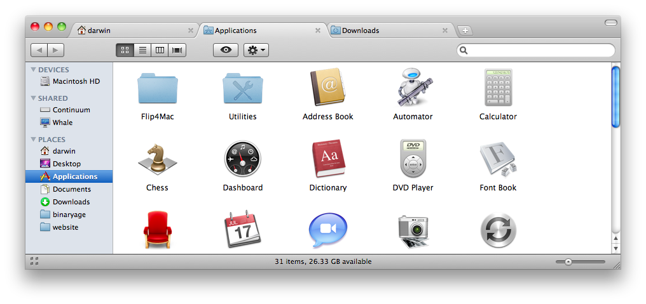Click the vertical scrollbar thumb
The height and width of the screenshot is (304, 646).
click(616, 97)
